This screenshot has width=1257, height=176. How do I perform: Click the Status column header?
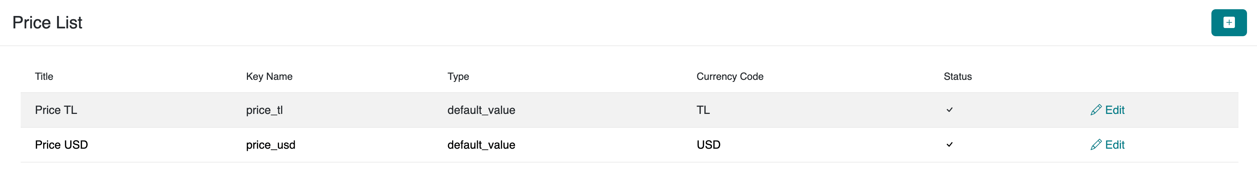pos(957,76)
